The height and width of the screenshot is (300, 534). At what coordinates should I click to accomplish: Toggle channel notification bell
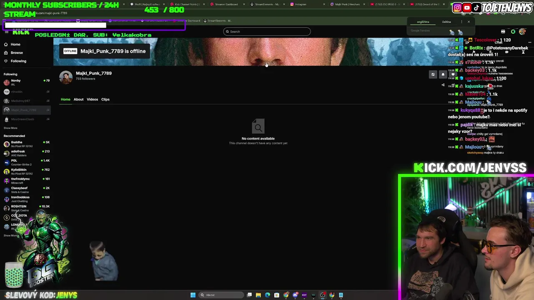[443, 75]
